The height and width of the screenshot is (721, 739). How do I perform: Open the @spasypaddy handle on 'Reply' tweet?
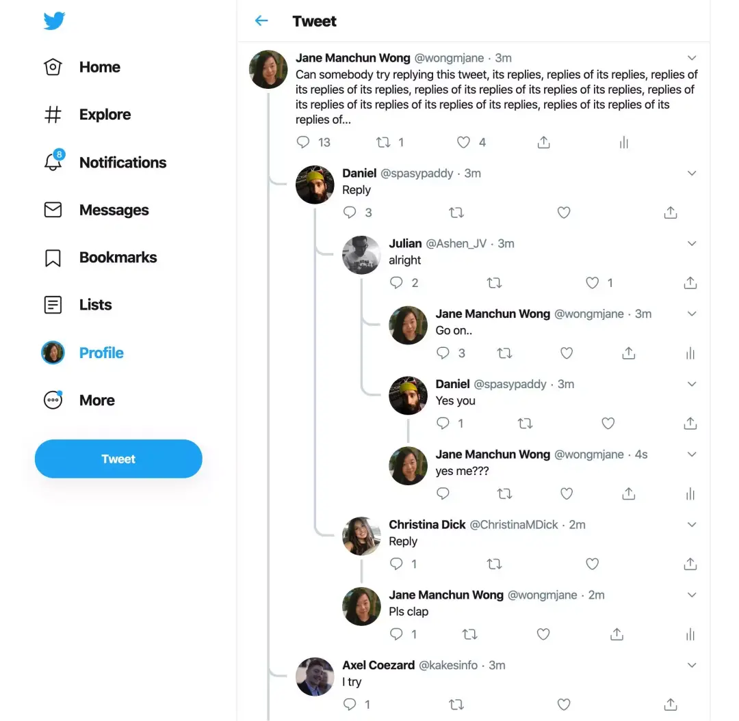point(417,173)
